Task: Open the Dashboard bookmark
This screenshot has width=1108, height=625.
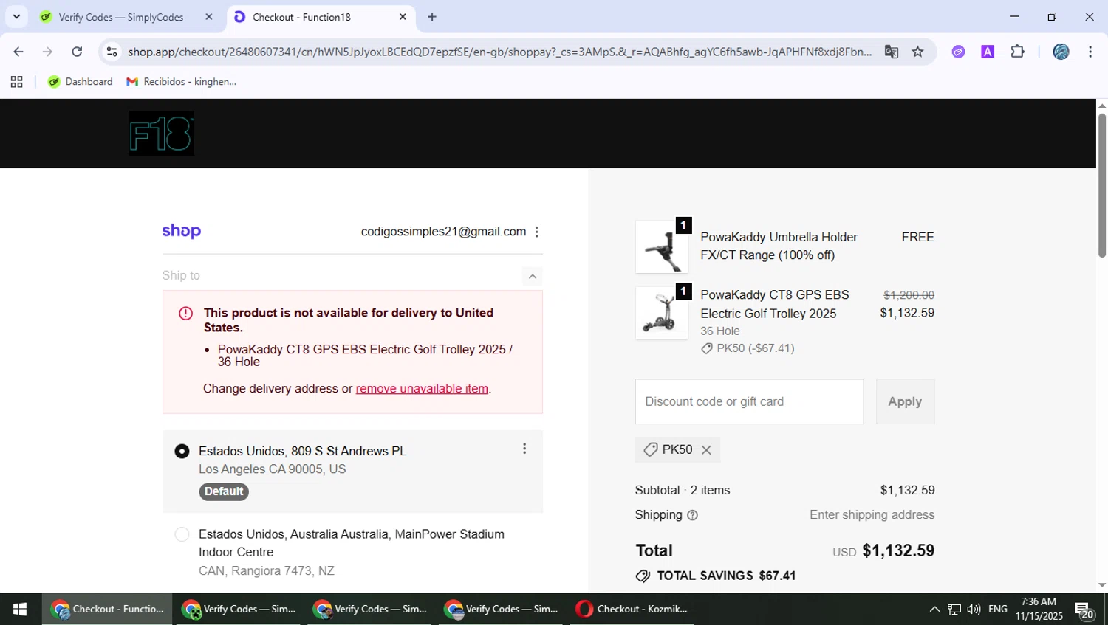Action: [x=80, y=82]
